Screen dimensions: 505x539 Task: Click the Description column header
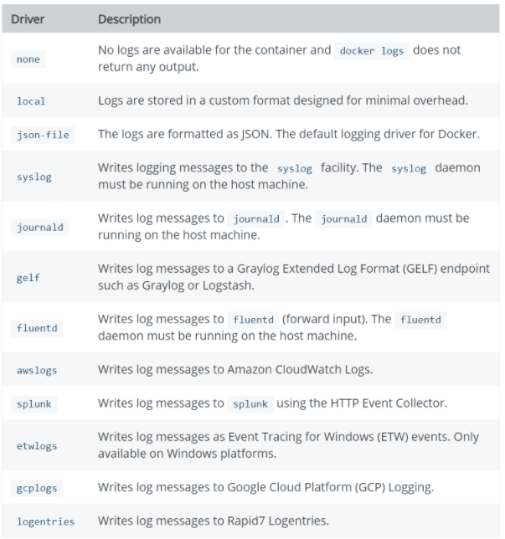pos(130,19)
